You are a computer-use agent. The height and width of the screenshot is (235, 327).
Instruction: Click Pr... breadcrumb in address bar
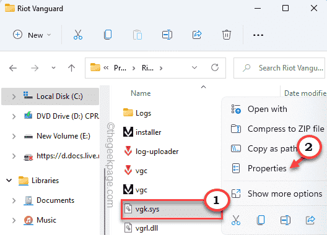pyautogui.click(x=120, y=68)
